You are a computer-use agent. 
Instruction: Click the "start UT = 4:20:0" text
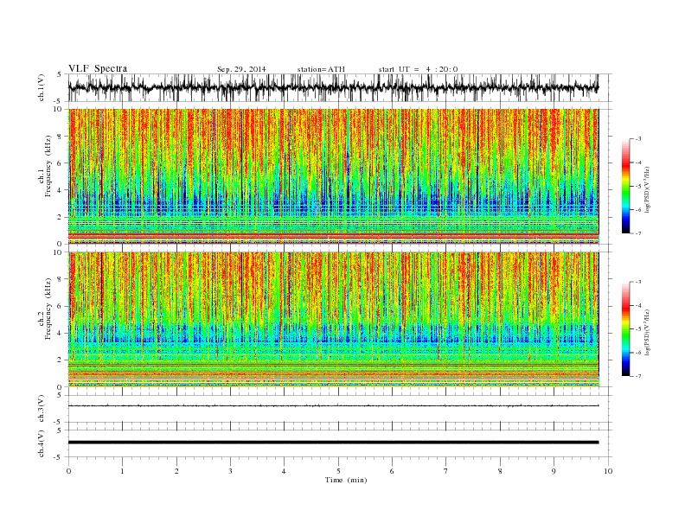point(418,69)
